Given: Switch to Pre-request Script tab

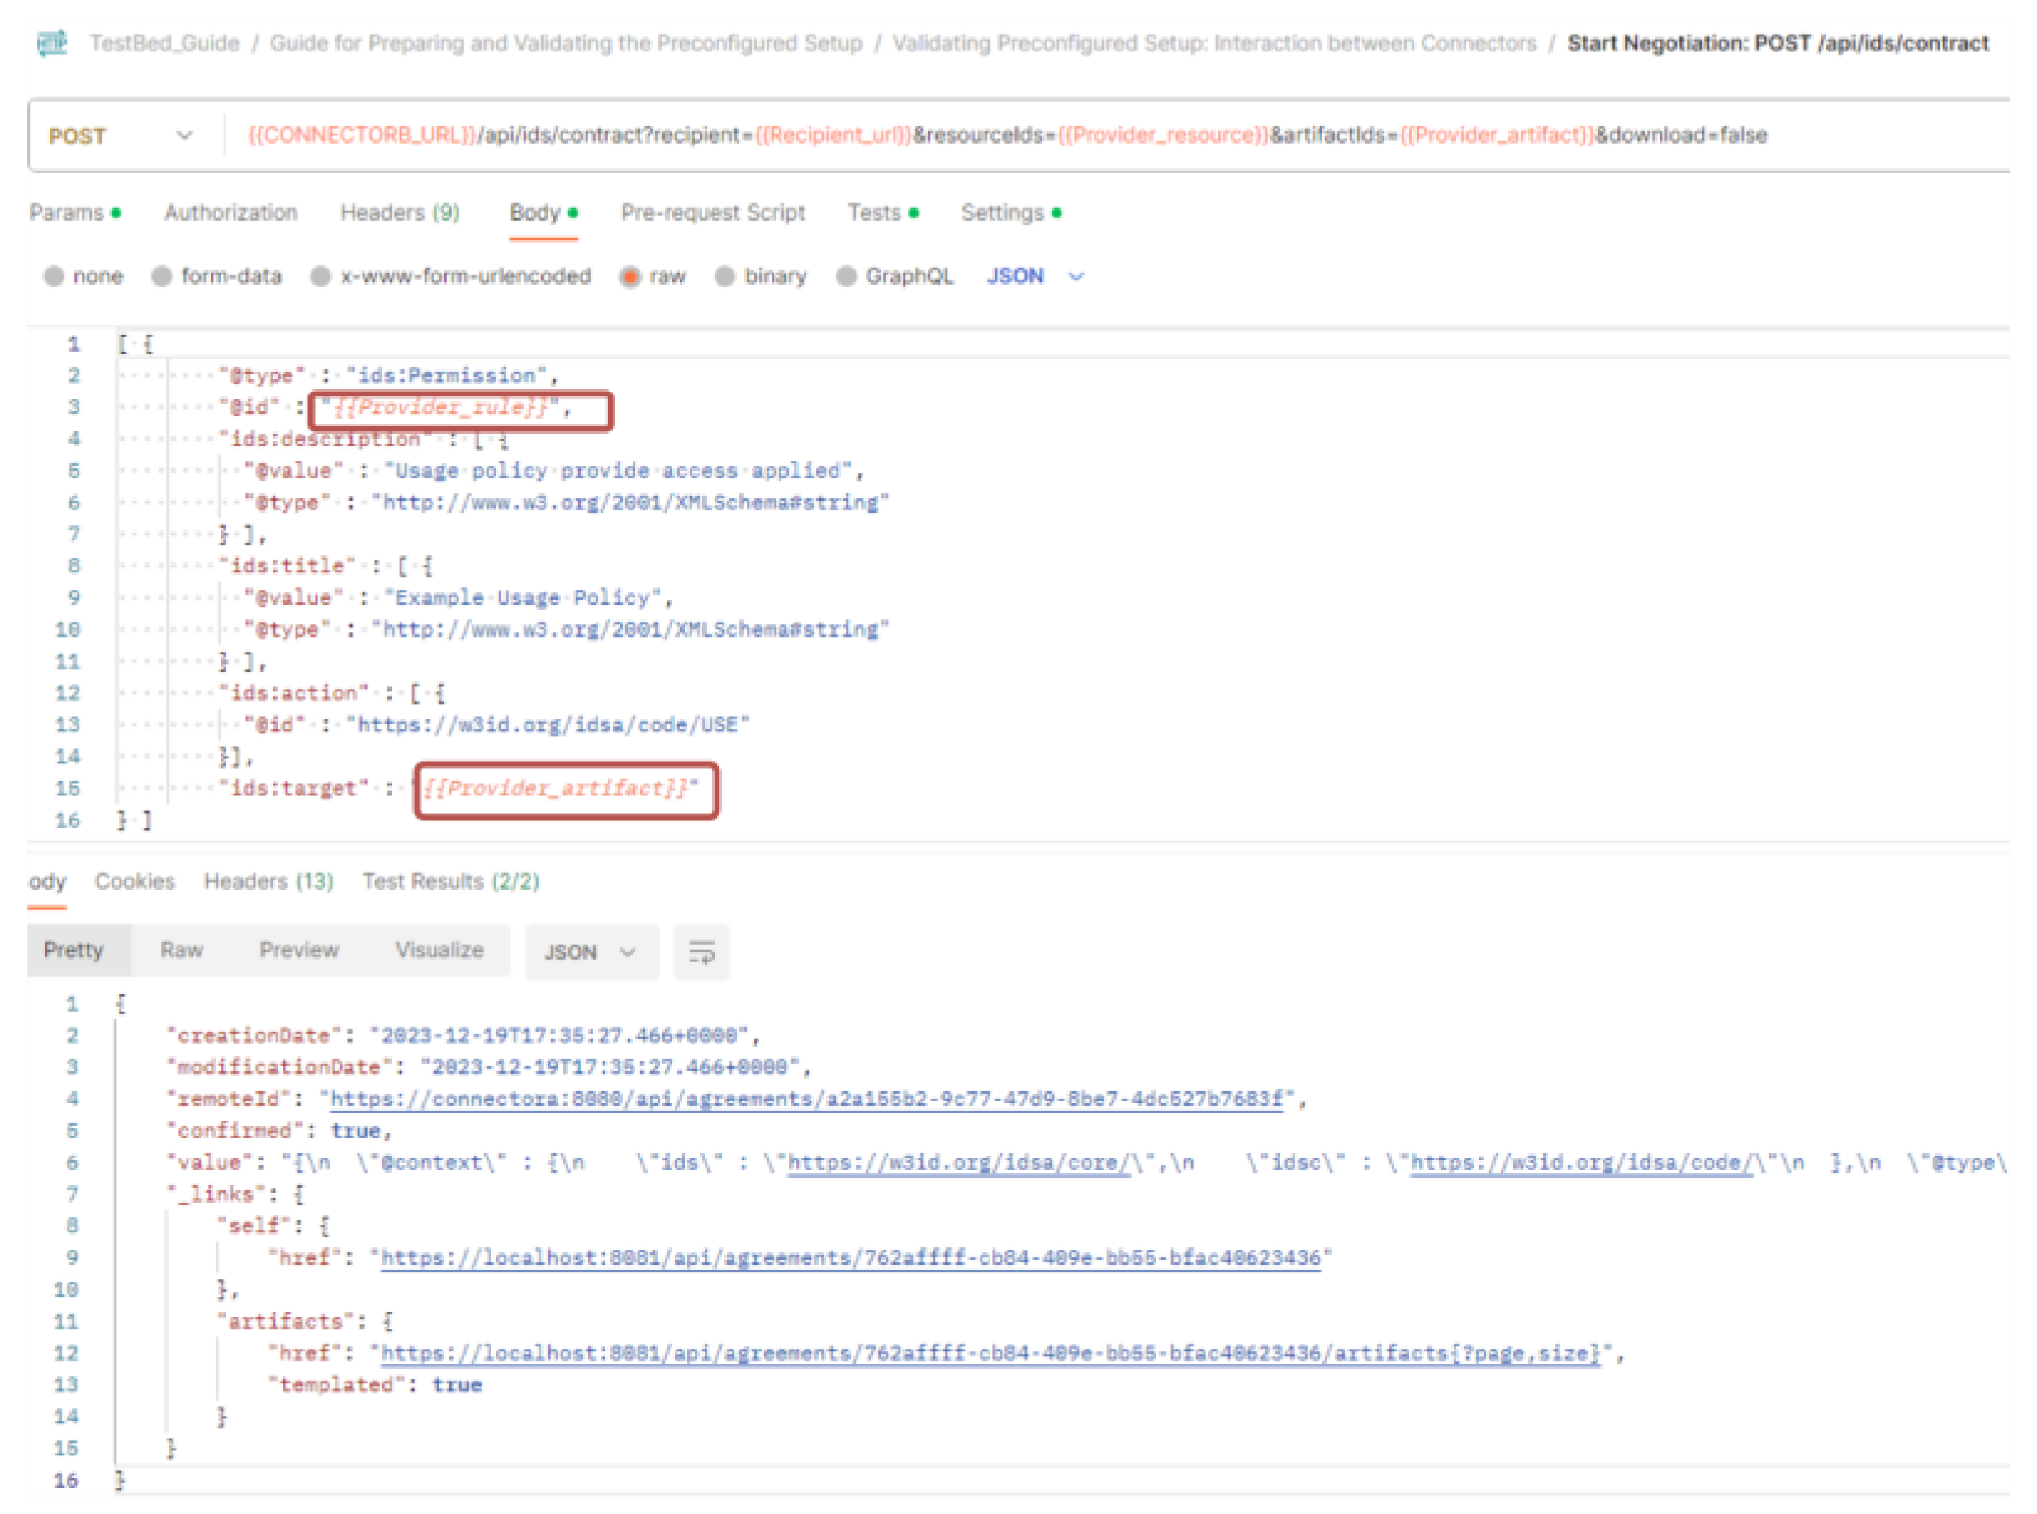Looking at the screenshot, I should tap(713, 212).
